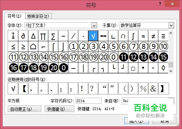The width and height of the screenshot is (182, 129).
Task: Select the product ∏ symbol
Action: (43, 36)
